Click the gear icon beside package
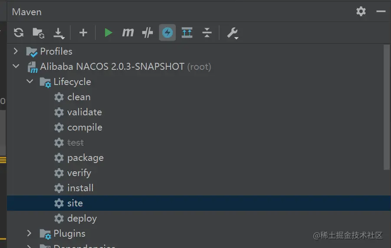This screenshot has height=248, width=391. point(59,158)
